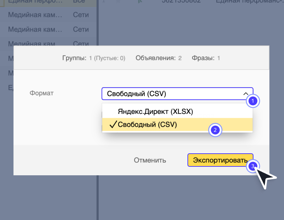Click the (Пустые: 0) empty groups text
Screen dimensions: 284x220
click(x=109, y=58)
